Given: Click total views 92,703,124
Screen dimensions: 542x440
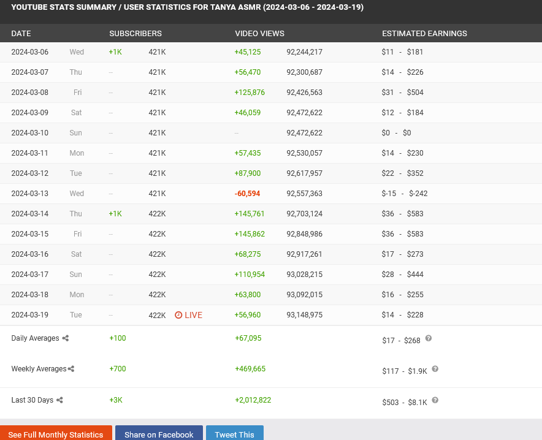Looking at the screenshot, I should pyautogui.click(x=305, y=213).
